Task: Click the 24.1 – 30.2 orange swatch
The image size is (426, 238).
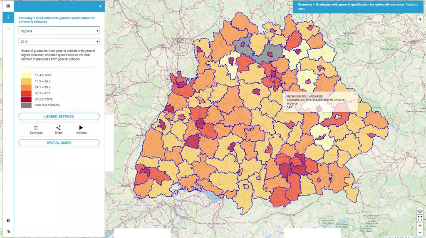Action: pyautogui.click(x=26, y=87)
